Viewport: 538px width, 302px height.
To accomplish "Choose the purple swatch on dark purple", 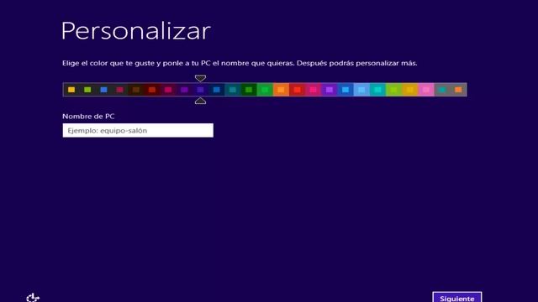I will point(184,90).
